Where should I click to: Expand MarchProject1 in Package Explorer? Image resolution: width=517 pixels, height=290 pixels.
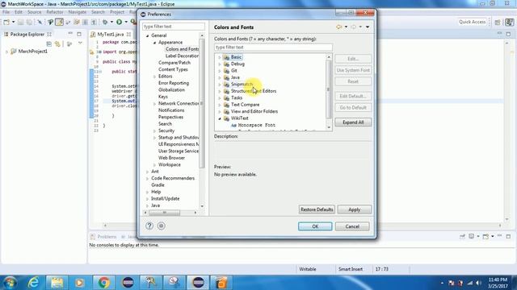[x=6, y=52]
